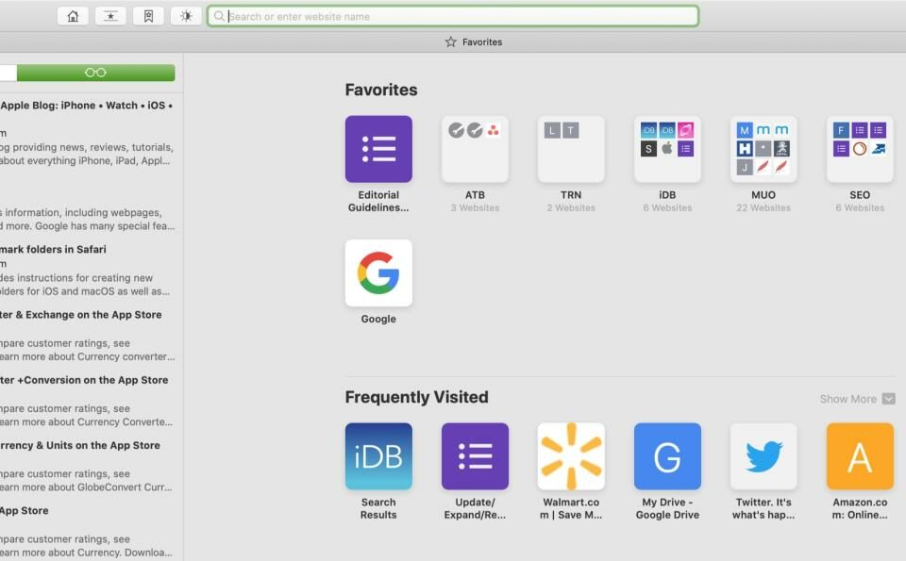This screenshot has height=561, width=906.
Task: Open the '& Exchange on the App Store' item
Action: coord(88,336)
